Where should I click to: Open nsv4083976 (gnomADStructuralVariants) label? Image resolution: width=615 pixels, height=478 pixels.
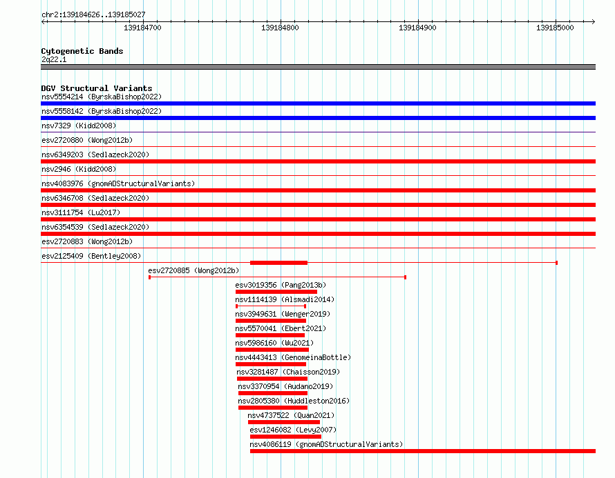[x=118, y=183]
